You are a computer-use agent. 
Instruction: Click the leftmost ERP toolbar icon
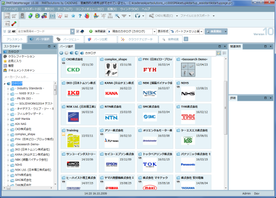tap(7, 16)
